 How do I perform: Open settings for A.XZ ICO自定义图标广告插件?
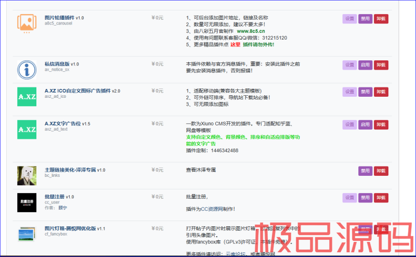(349, 92)
